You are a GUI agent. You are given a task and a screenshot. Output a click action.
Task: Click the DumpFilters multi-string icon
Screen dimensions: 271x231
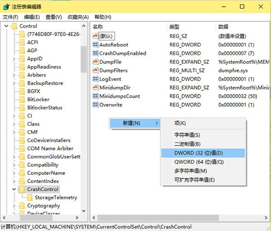coord(95,71)
